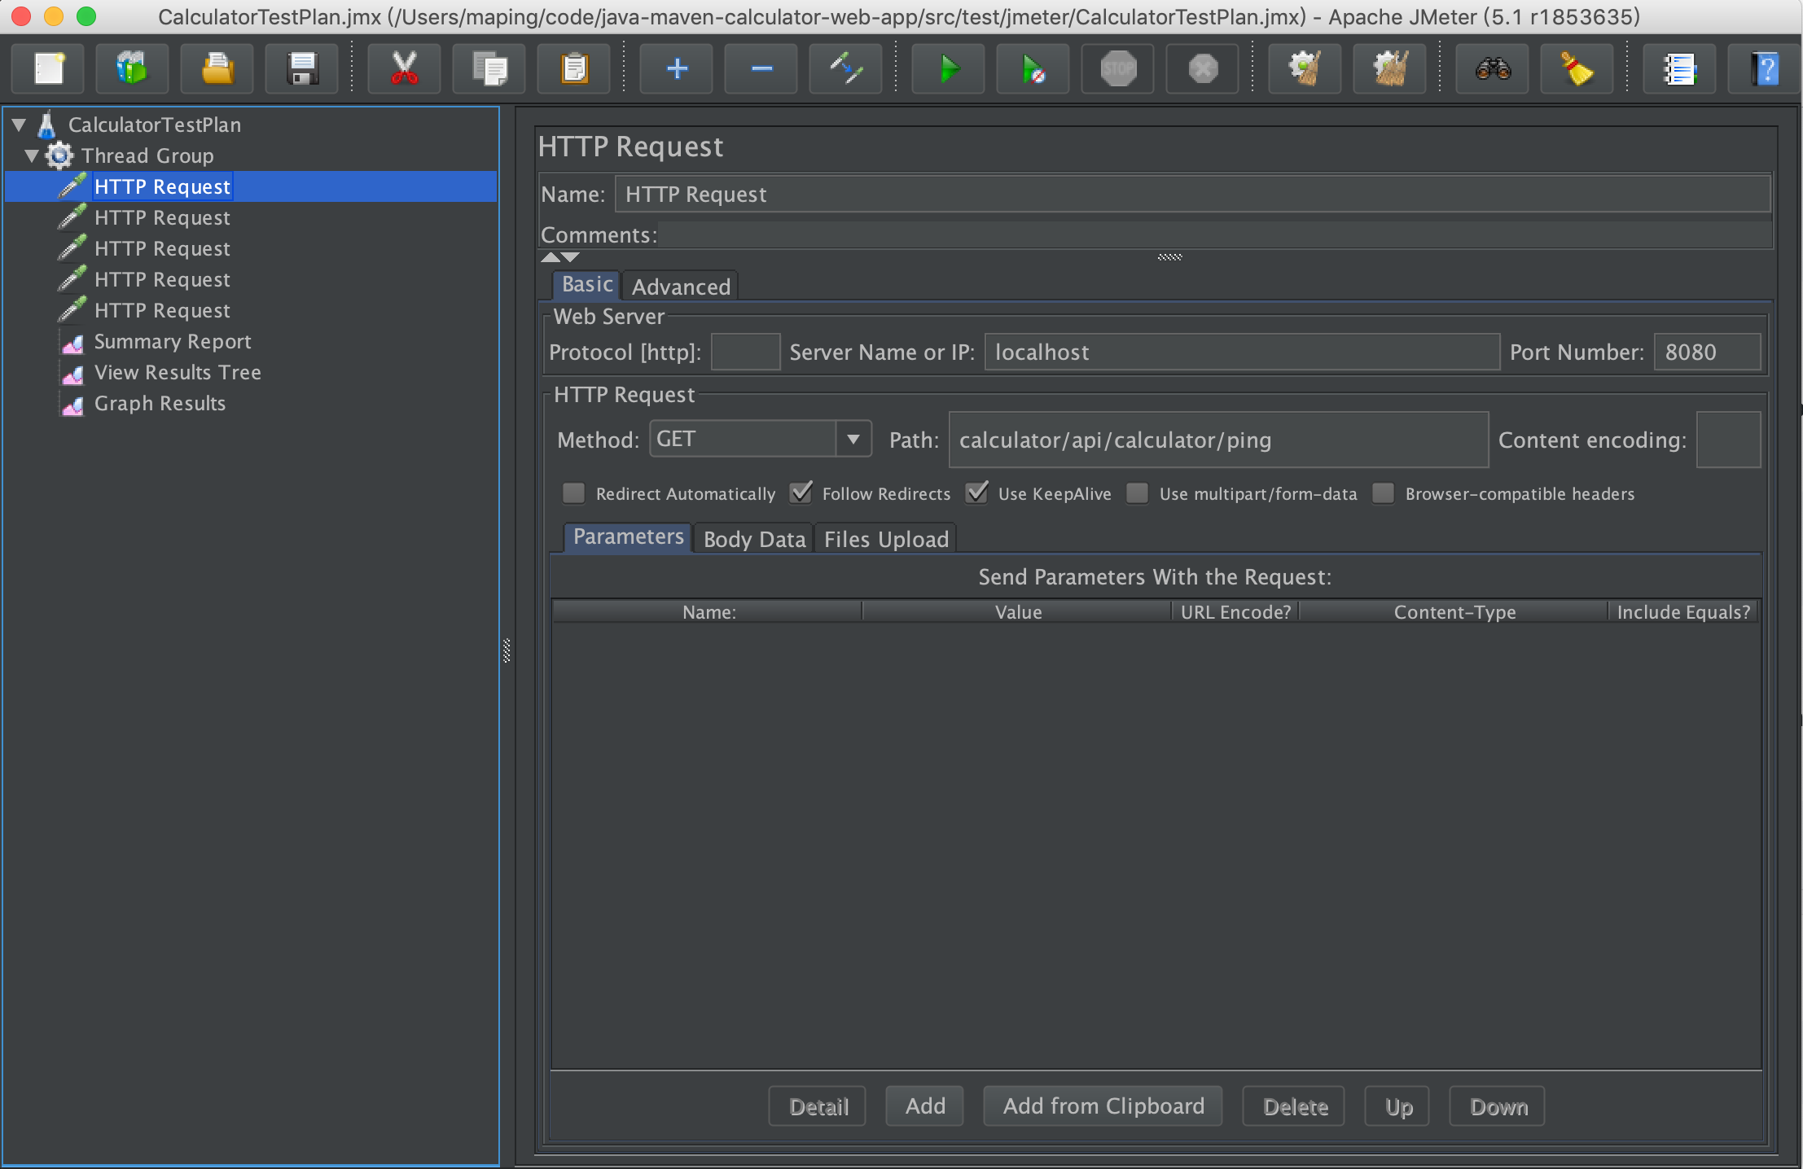Click the binoculars Search icon
The image size is (1803, 1169).
[1493, 69]
